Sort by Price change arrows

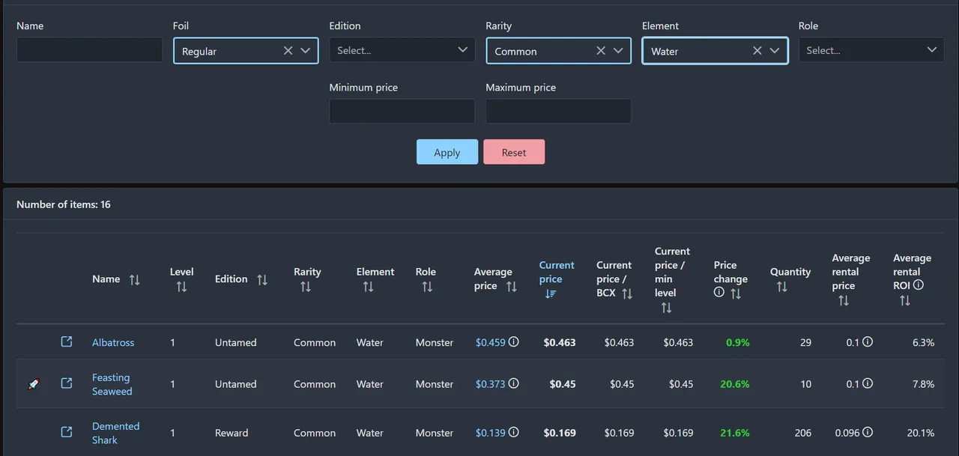[x=736, y=294]
